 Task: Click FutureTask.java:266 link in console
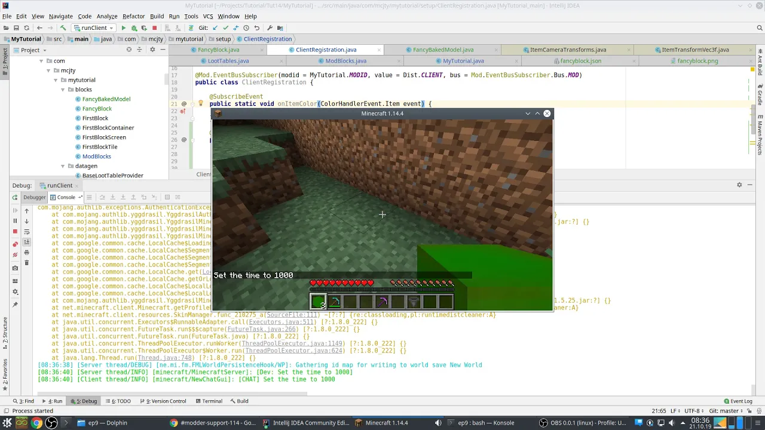tap(262, 329)
